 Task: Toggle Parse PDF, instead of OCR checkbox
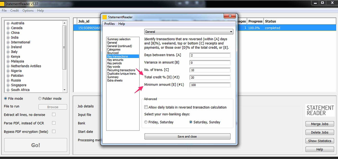tap(54, 123)
